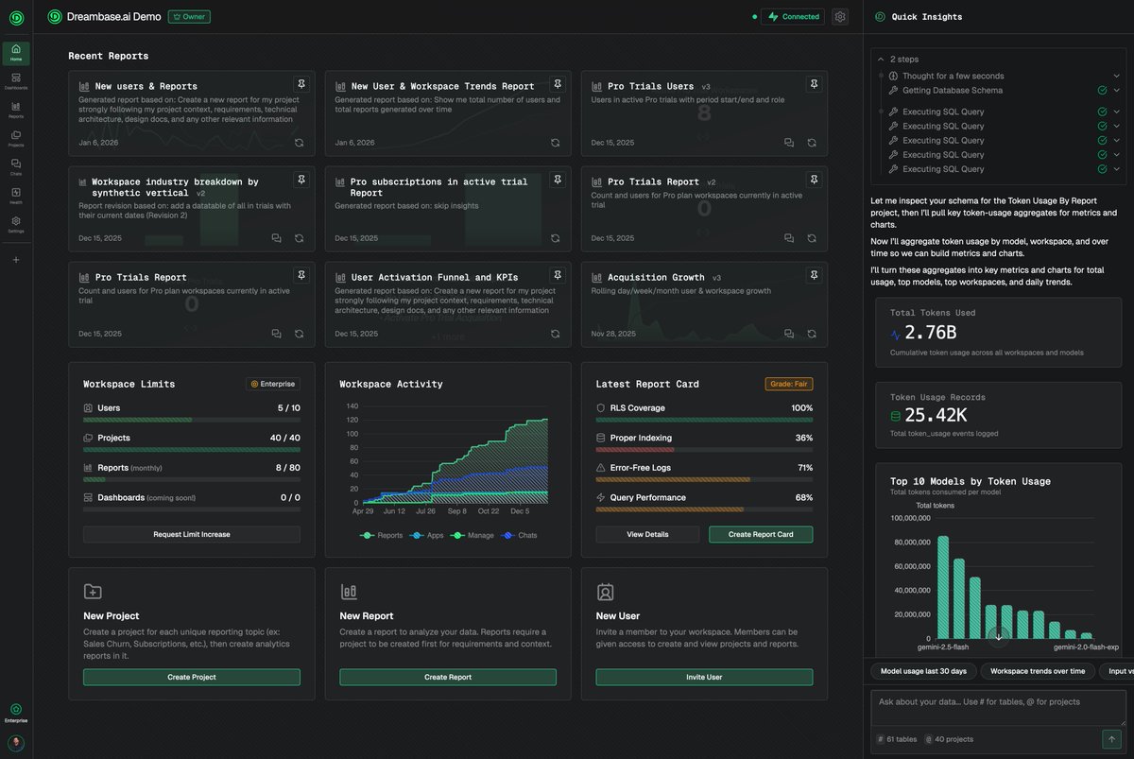Refresh the New User & Workspace Trends Report
This screenshot has height=759, width=1134.
tap(556, 143)
